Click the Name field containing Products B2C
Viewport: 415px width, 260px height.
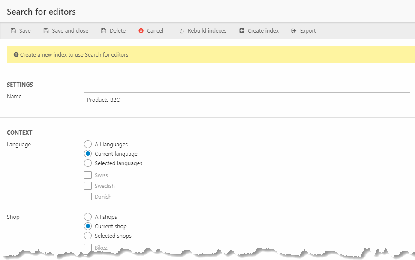(x=247, y=99)
